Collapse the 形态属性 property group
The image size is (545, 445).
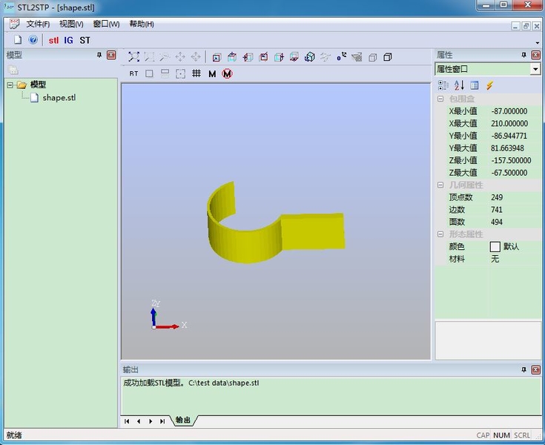[440, 234]
